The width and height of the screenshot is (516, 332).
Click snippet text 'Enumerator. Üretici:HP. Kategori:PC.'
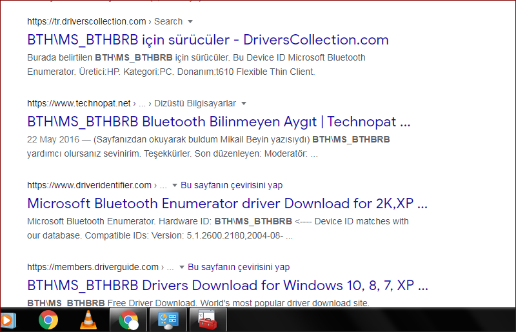tap(101, 72)
